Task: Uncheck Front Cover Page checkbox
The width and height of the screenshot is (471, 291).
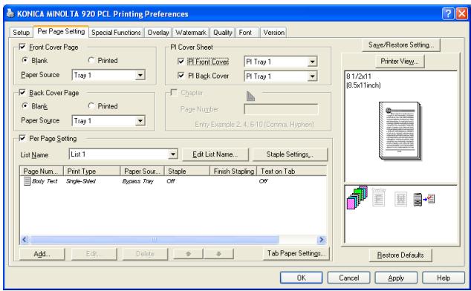Action: (22, 47)
